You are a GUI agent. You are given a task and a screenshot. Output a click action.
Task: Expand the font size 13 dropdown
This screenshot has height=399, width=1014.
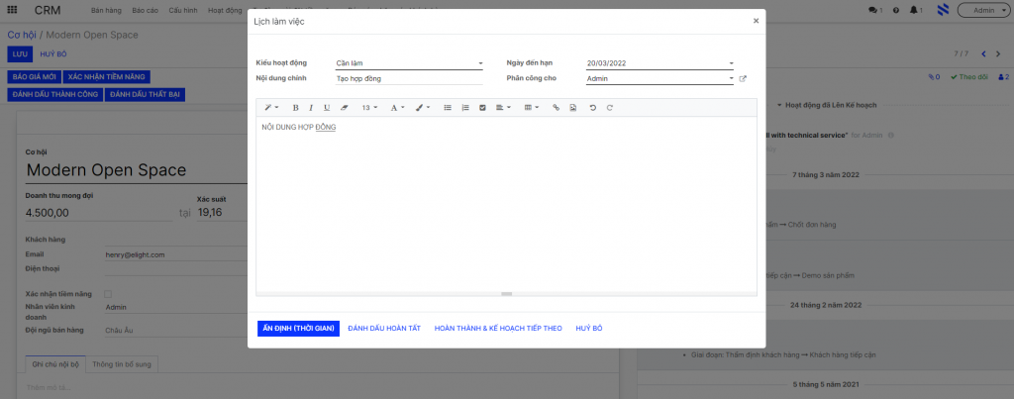[x=370, y=108]
